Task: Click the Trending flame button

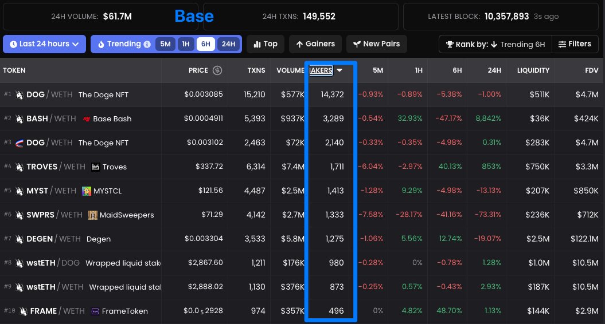Action: pos(120,44)
